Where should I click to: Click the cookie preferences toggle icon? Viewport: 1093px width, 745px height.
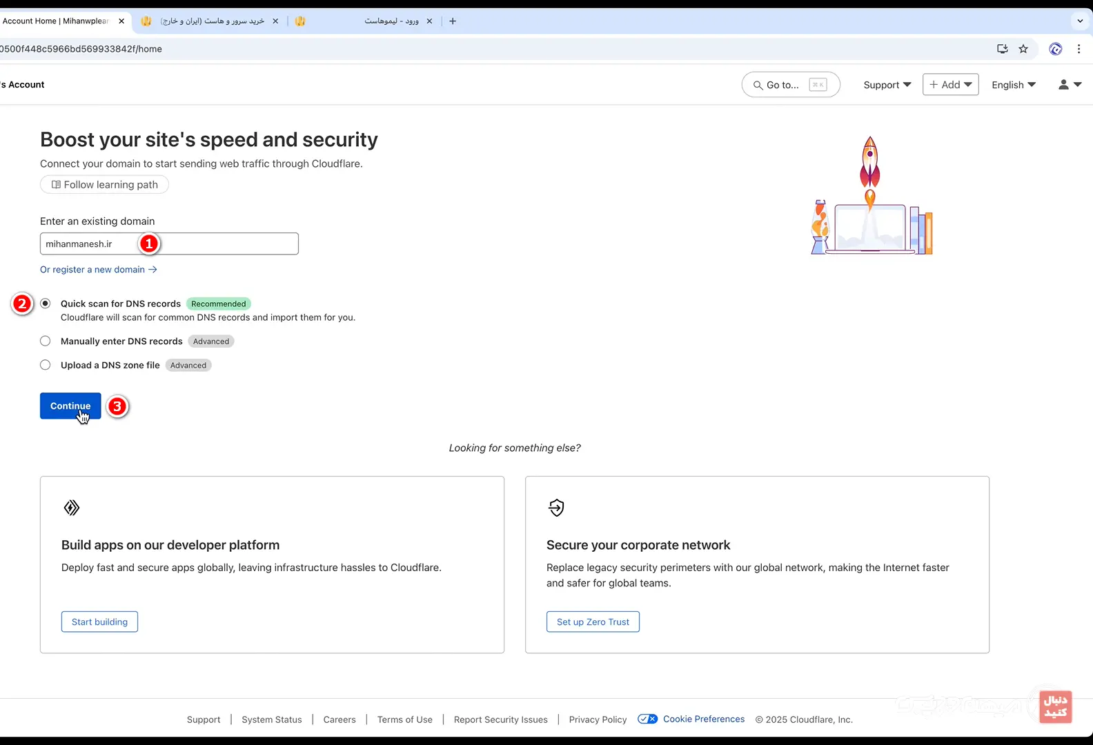pos(647,719)
